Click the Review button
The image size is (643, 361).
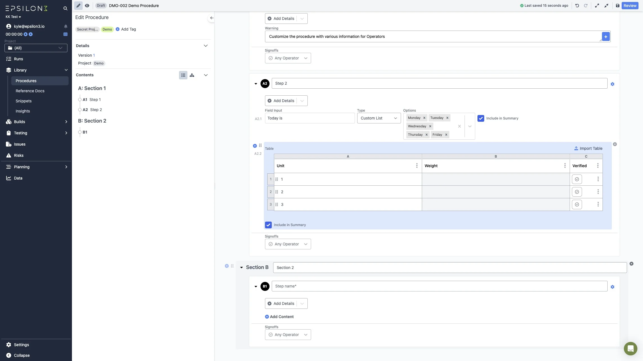click(630, 6)
